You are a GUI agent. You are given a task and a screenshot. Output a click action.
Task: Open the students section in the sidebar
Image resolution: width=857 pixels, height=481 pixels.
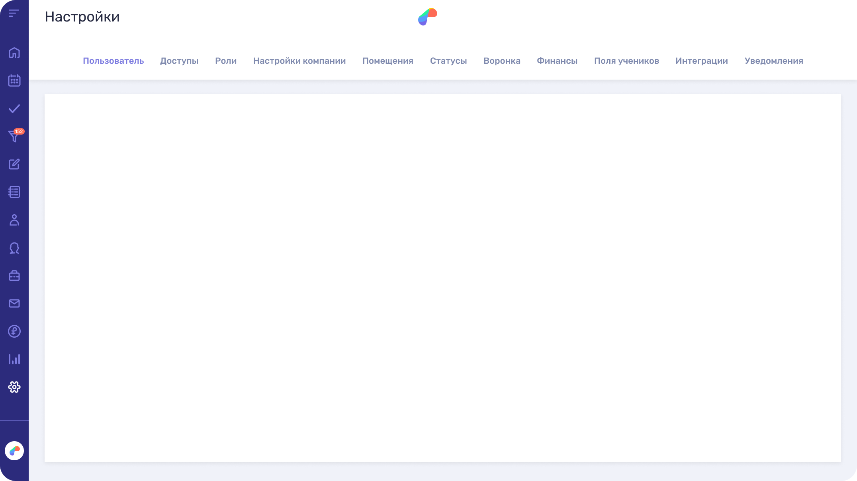[14, 220]
